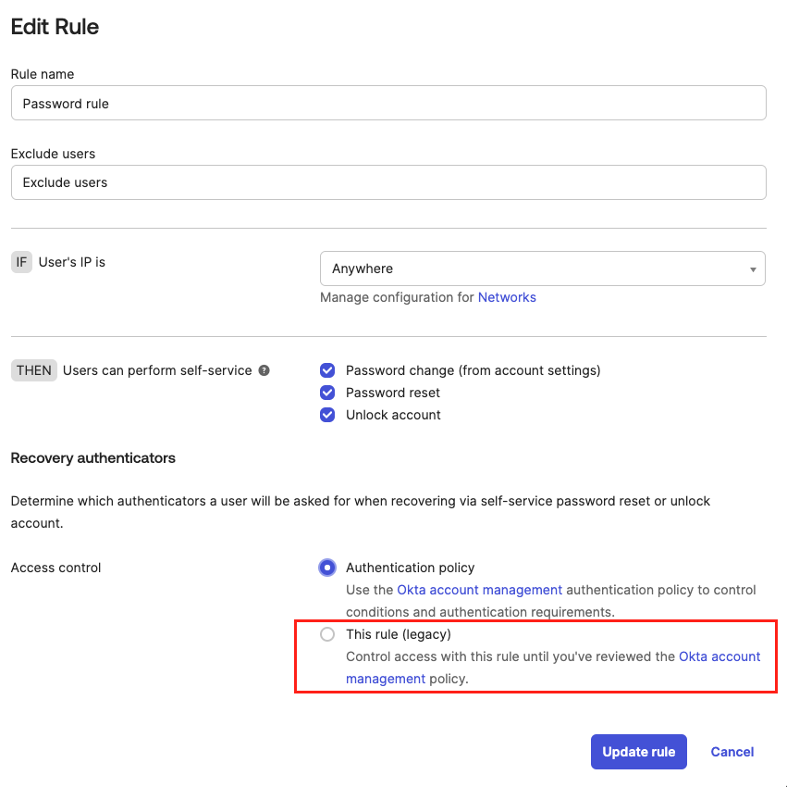Viewport: 787px width, 787px height.
Task: Click the self-service help question mark icon
Action: [264, 370]
